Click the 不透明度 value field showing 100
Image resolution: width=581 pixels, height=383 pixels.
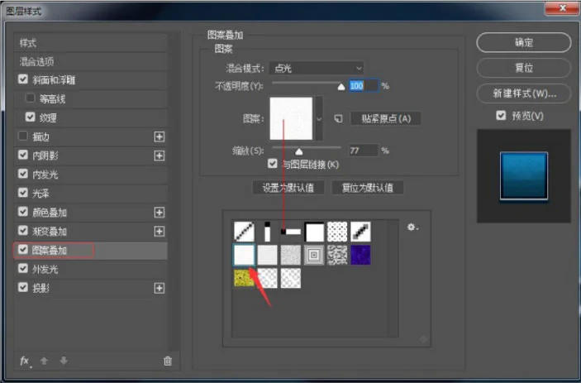[x=364, y=86]
